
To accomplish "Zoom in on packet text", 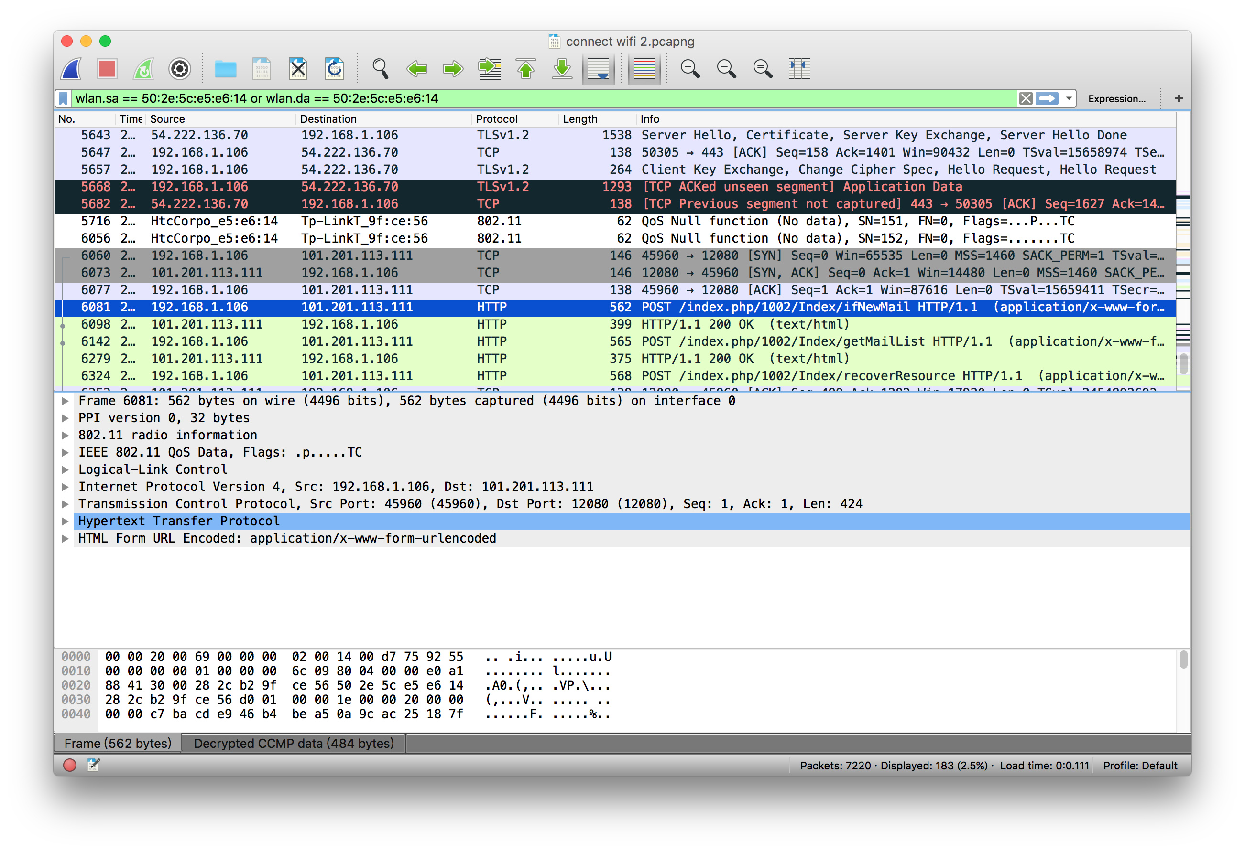I will tap(689, 69).
